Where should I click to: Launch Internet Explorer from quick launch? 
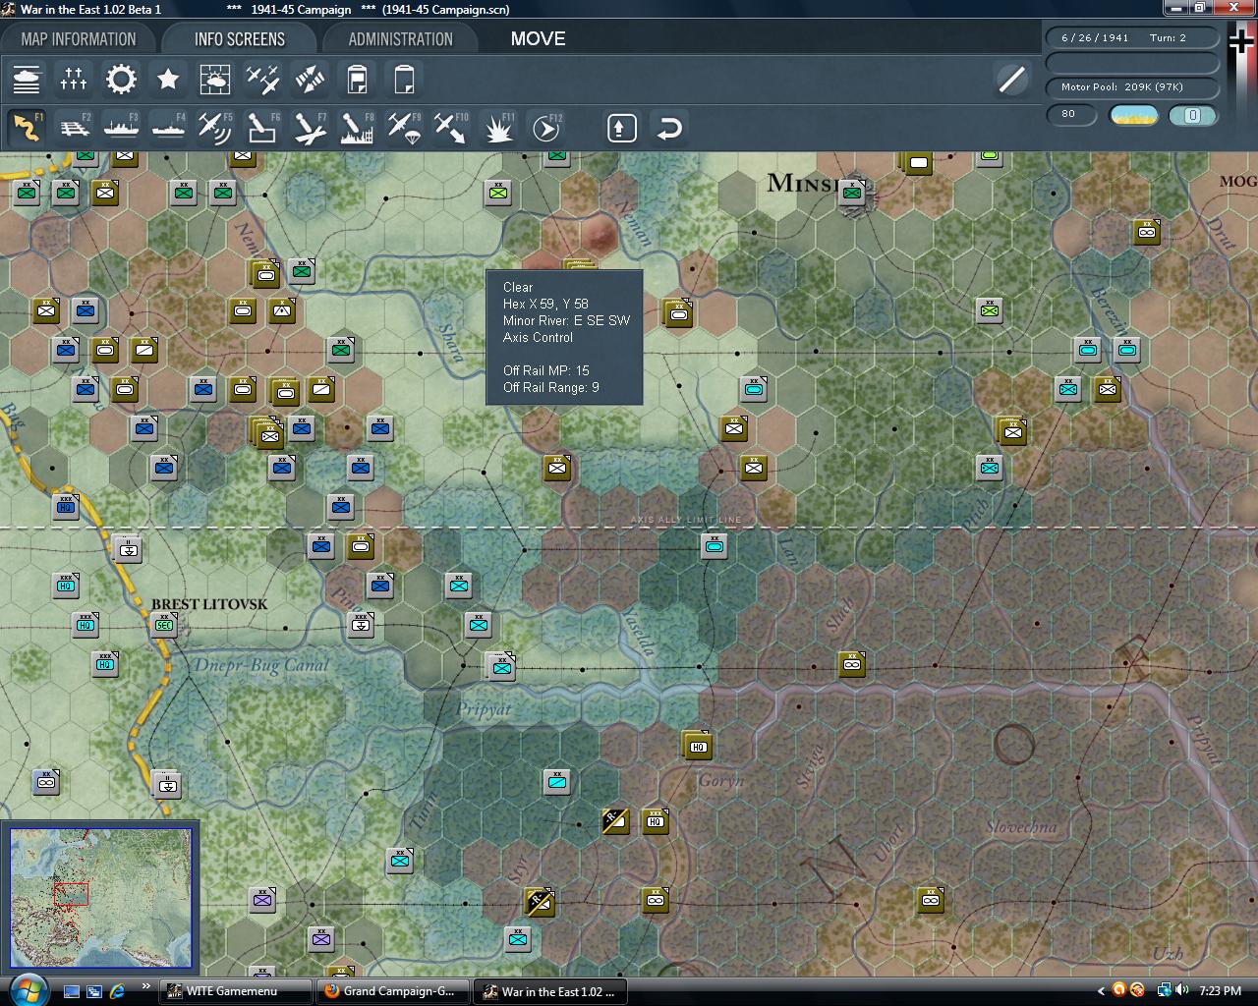pos(117,991)
